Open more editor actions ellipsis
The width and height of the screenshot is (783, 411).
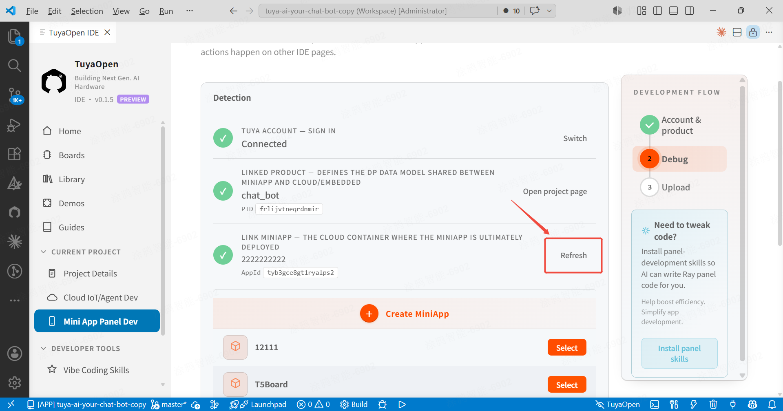[769, 32]
